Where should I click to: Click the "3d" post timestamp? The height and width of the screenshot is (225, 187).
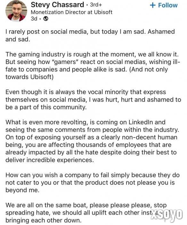[34, 19]
